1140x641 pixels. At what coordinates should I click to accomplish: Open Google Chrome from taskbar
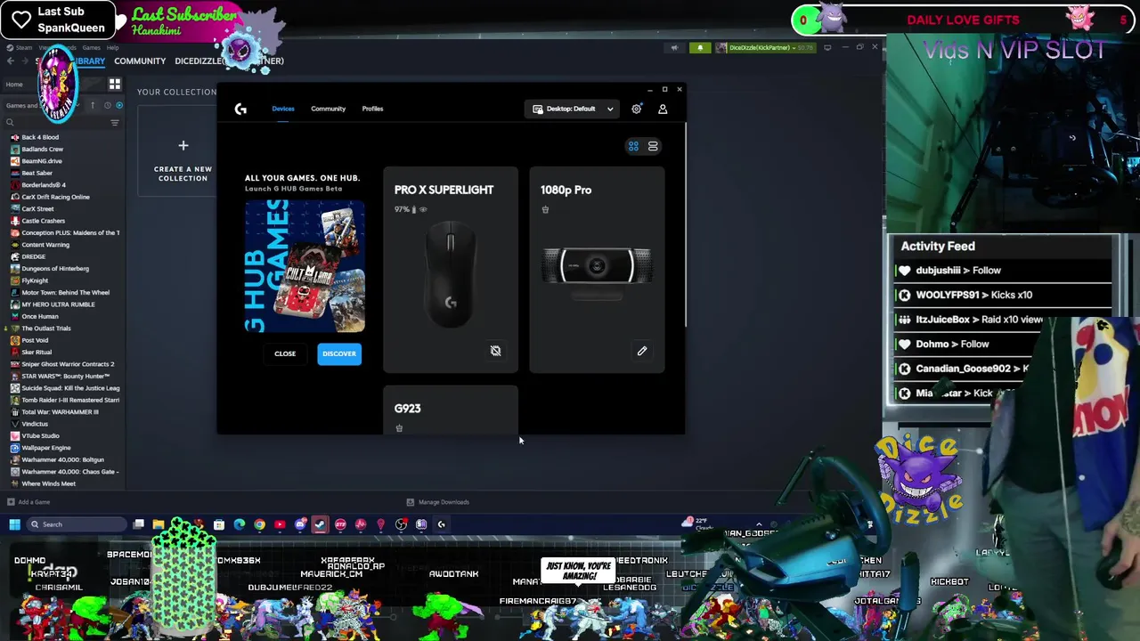(259, 524)
